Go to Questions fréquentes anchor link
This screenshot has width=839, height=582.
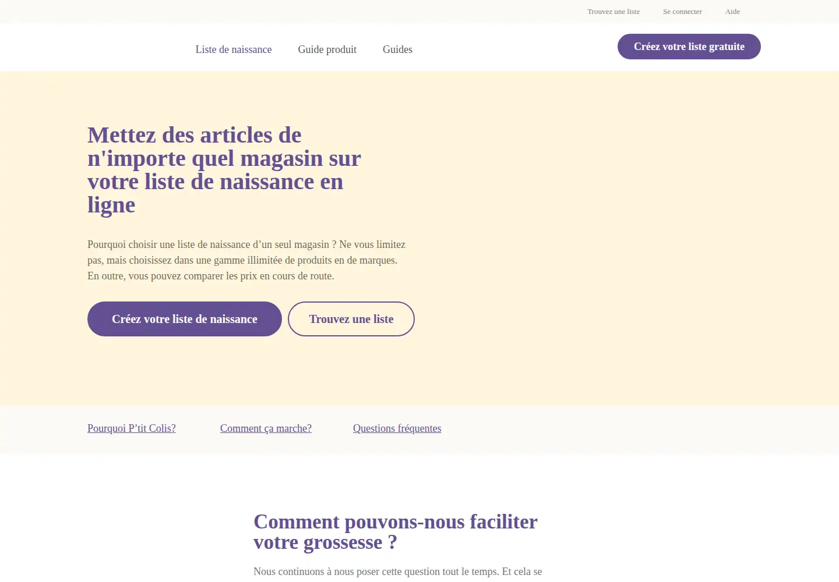tap(397, 428)
